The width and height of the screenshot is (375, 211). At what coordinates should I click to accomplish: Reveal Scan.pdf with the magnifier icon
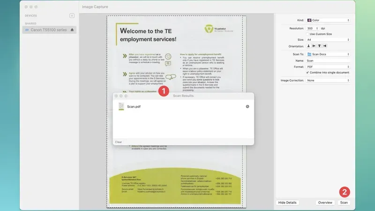pos(247,106)
